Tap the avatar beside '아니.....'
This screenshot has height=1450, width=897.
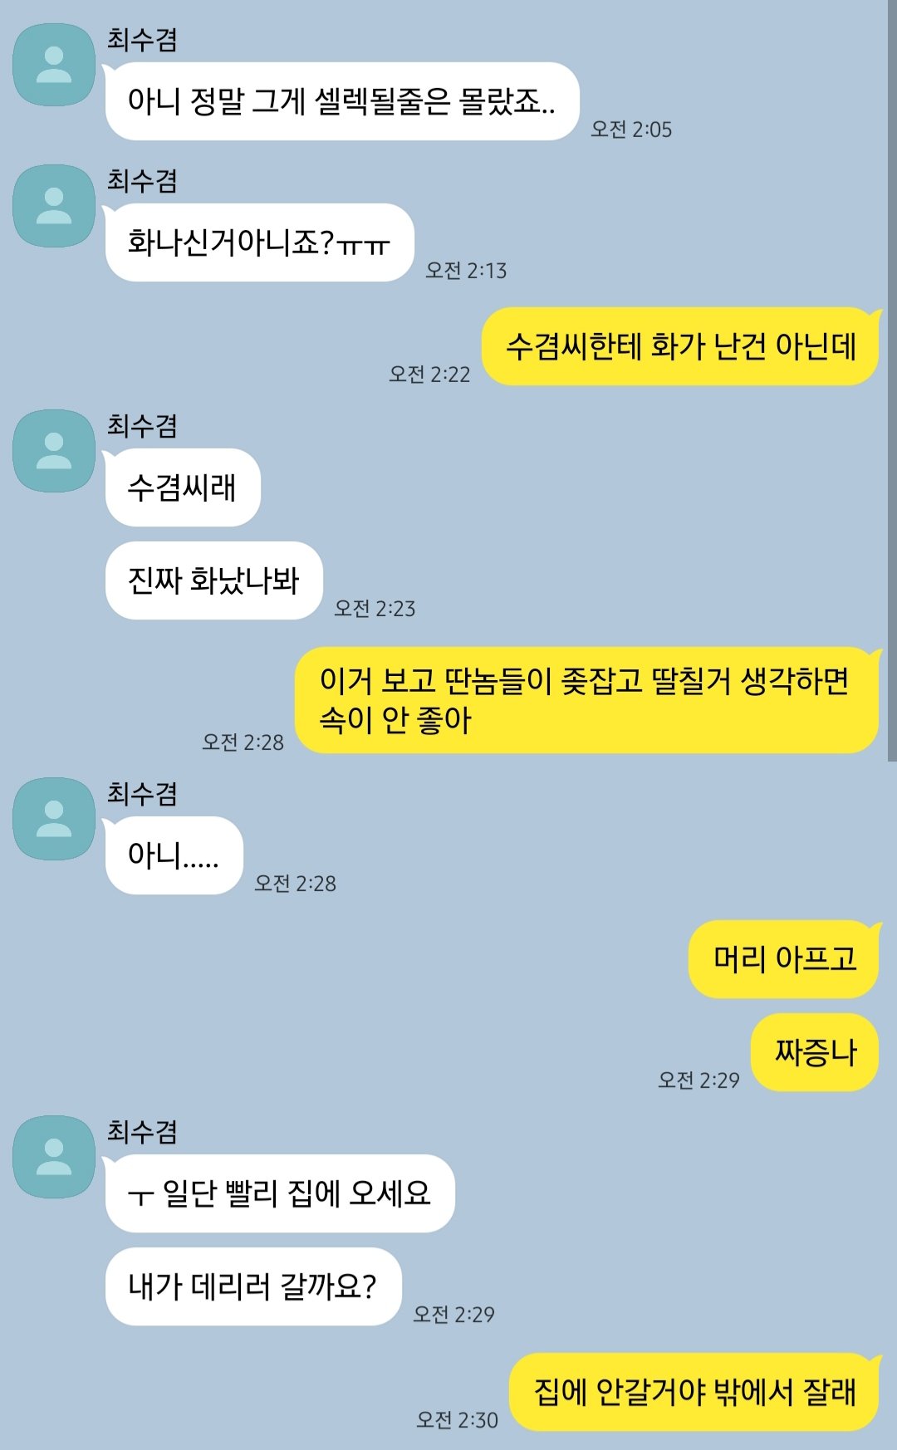pos(54,819)
